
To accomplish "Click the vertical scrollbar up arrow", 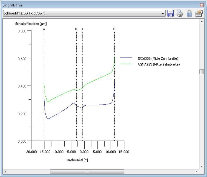I will coord(202,22).
